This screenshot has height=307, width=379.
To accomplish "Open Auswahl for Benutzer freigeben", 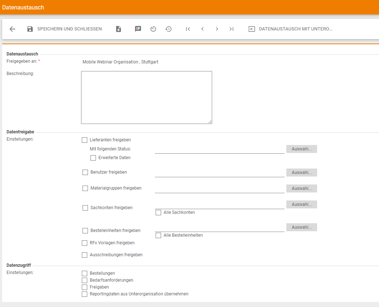I will click(x=301, y=173).
